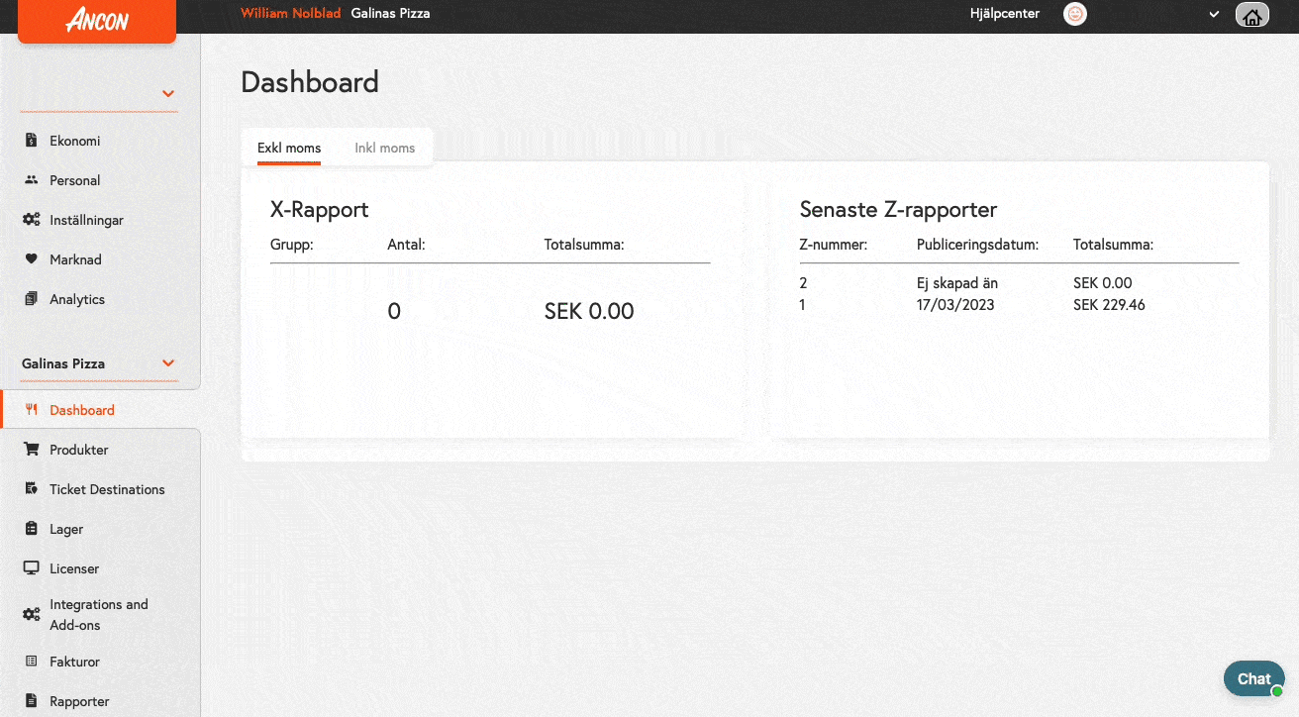Open Ticket Destinations
This screenshot has height=717, width=1299.
[107, 489]
